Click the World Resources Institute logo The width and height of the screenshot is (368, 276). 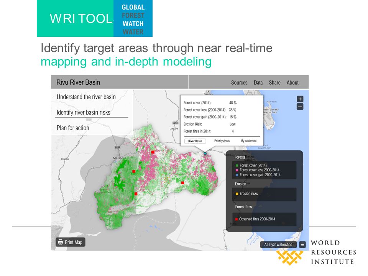pos(316,253)
